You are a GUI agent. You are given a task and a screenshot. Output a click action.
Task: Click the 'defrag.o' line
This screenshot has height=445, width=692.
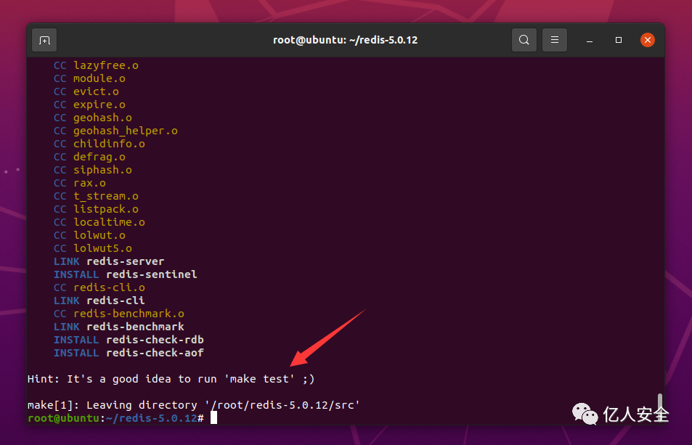pos(89,157)
